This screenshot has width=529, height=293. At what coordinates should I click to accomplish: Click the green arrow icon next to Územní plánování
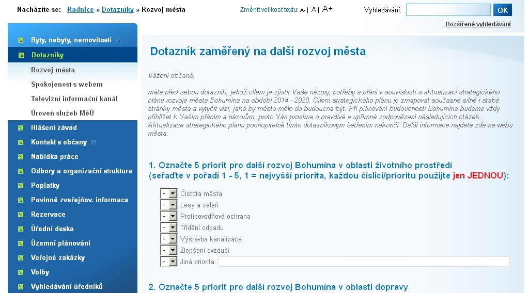coord(21,243)
